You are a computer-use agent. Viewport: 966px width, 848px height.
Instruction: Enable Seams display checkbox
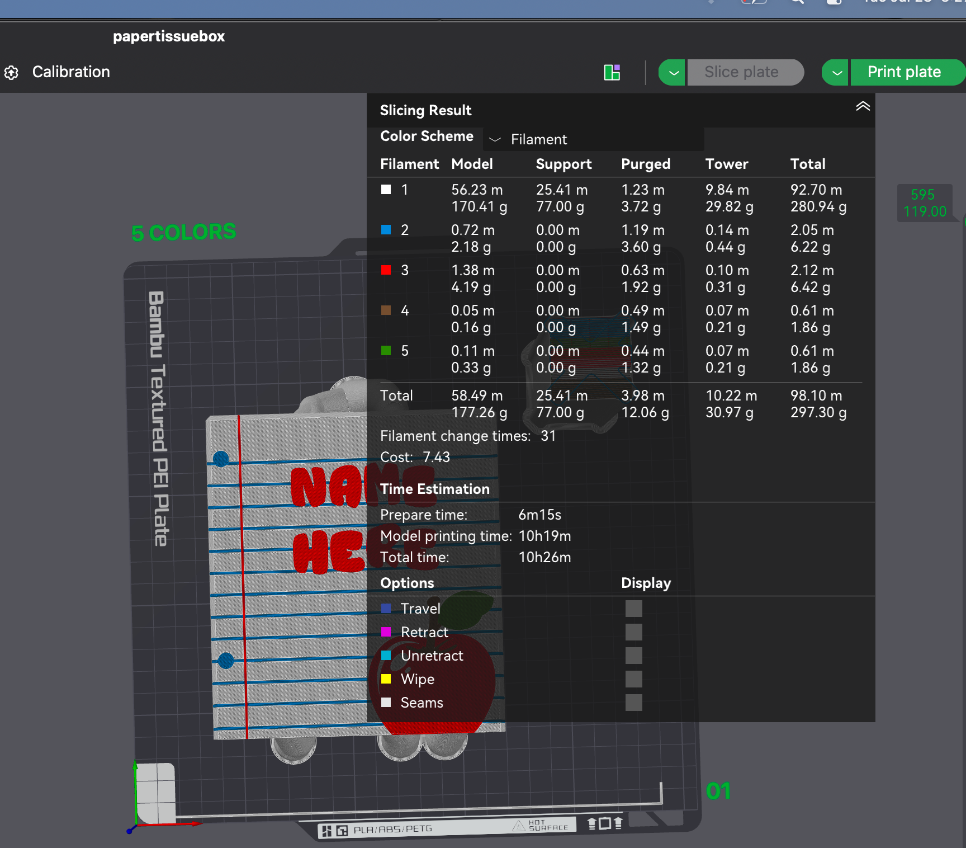click(633, 703)
